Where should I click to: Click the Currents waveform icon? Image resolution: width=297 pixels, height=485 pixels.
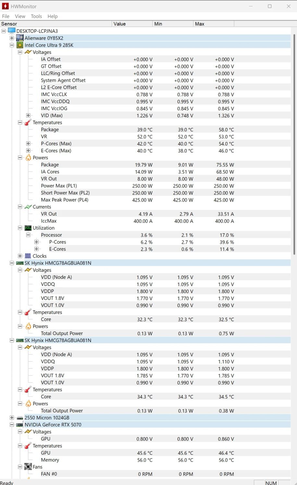click(28, 207)
